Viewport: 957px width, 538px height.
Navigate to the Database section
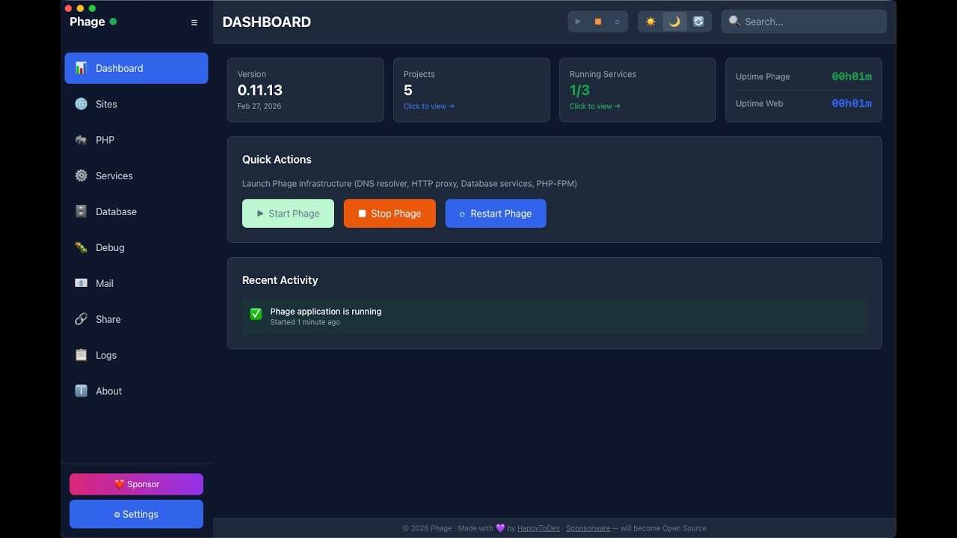click(136, 211)
